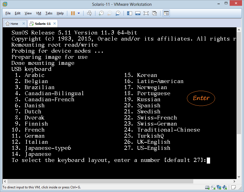Open the File menu
Viewport: 244px width, 192px height.
pyautogui.click(x=8, y=13)
